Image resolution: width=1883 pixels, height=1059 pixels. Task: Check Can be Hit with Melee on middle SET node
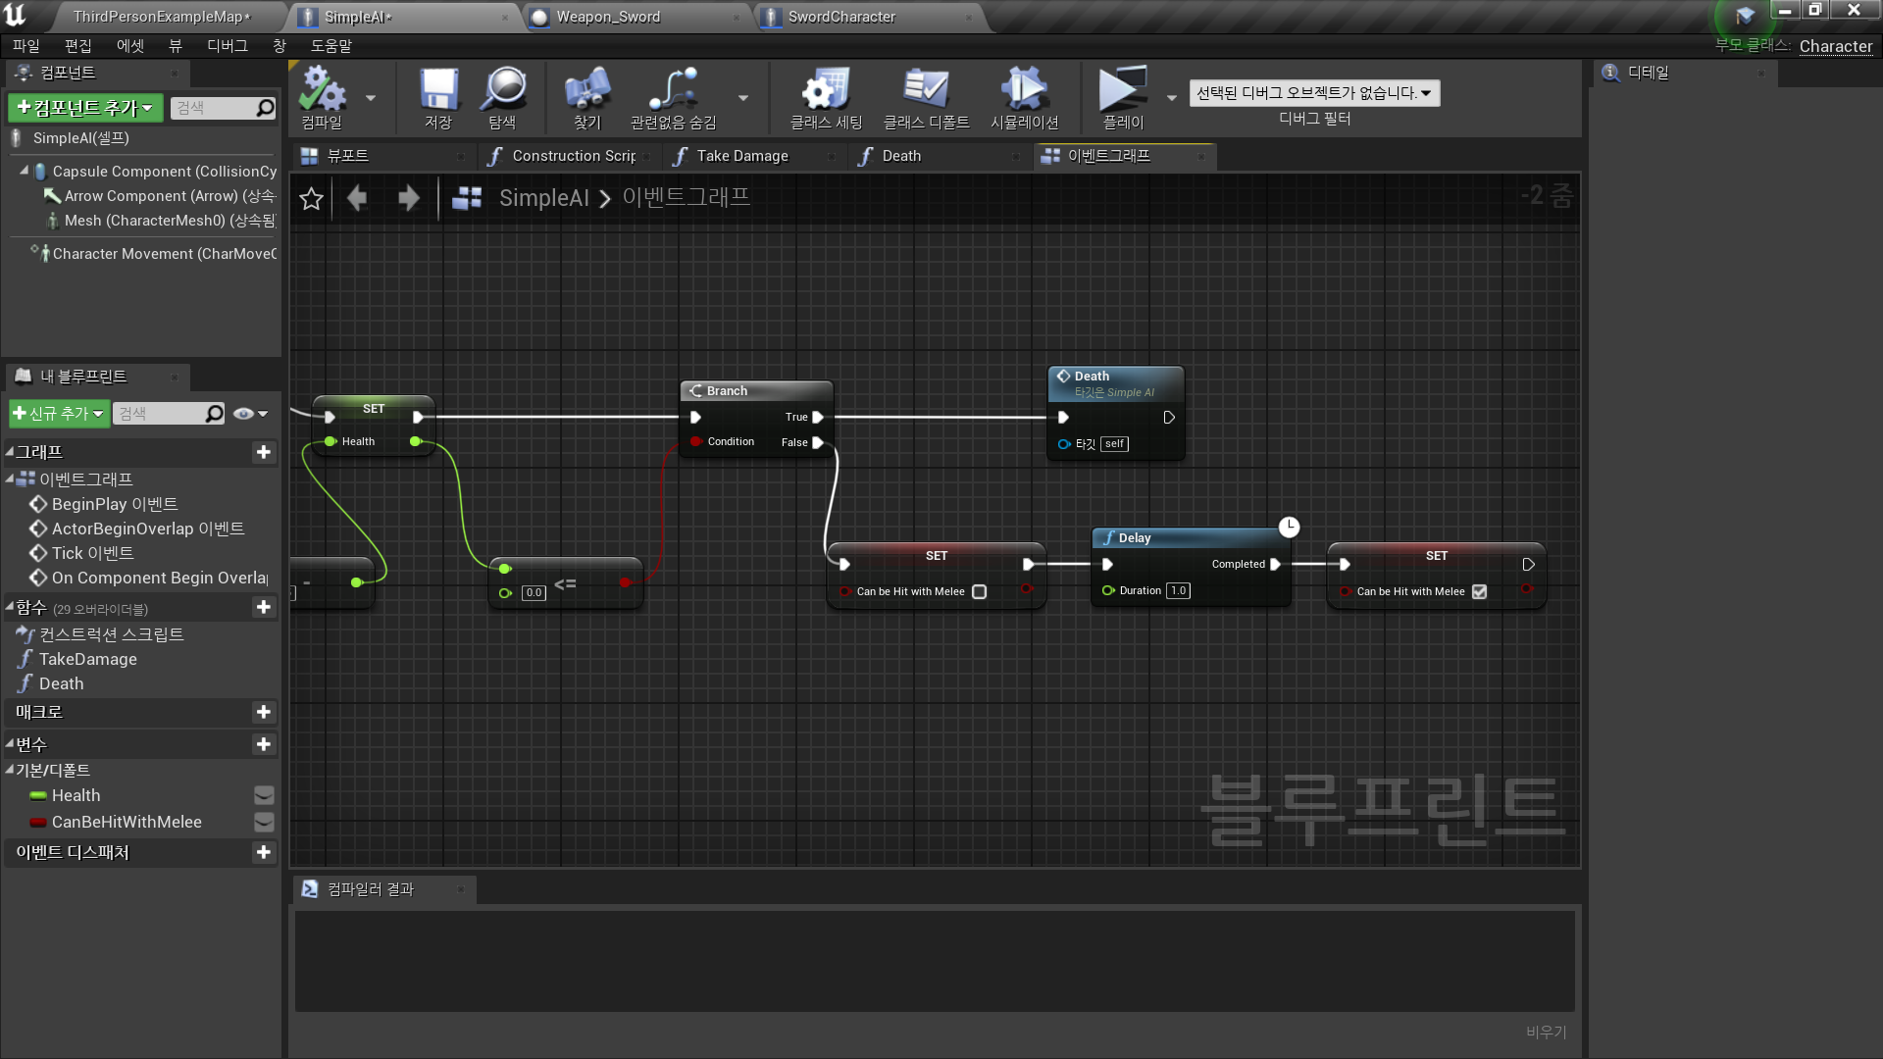[x=979, y=592]
